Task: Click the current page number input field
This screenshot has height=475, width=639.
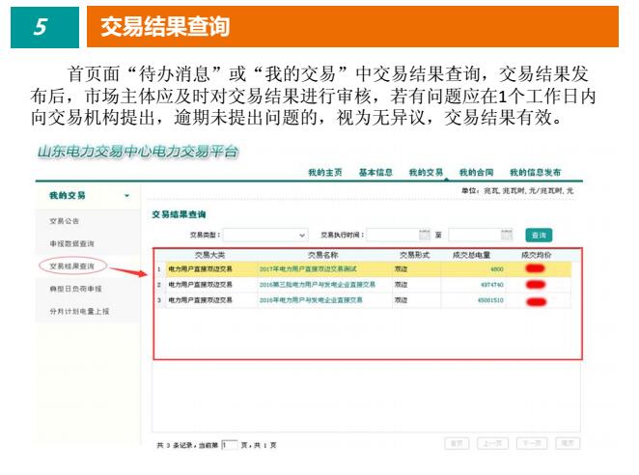Action: (229, 445)
